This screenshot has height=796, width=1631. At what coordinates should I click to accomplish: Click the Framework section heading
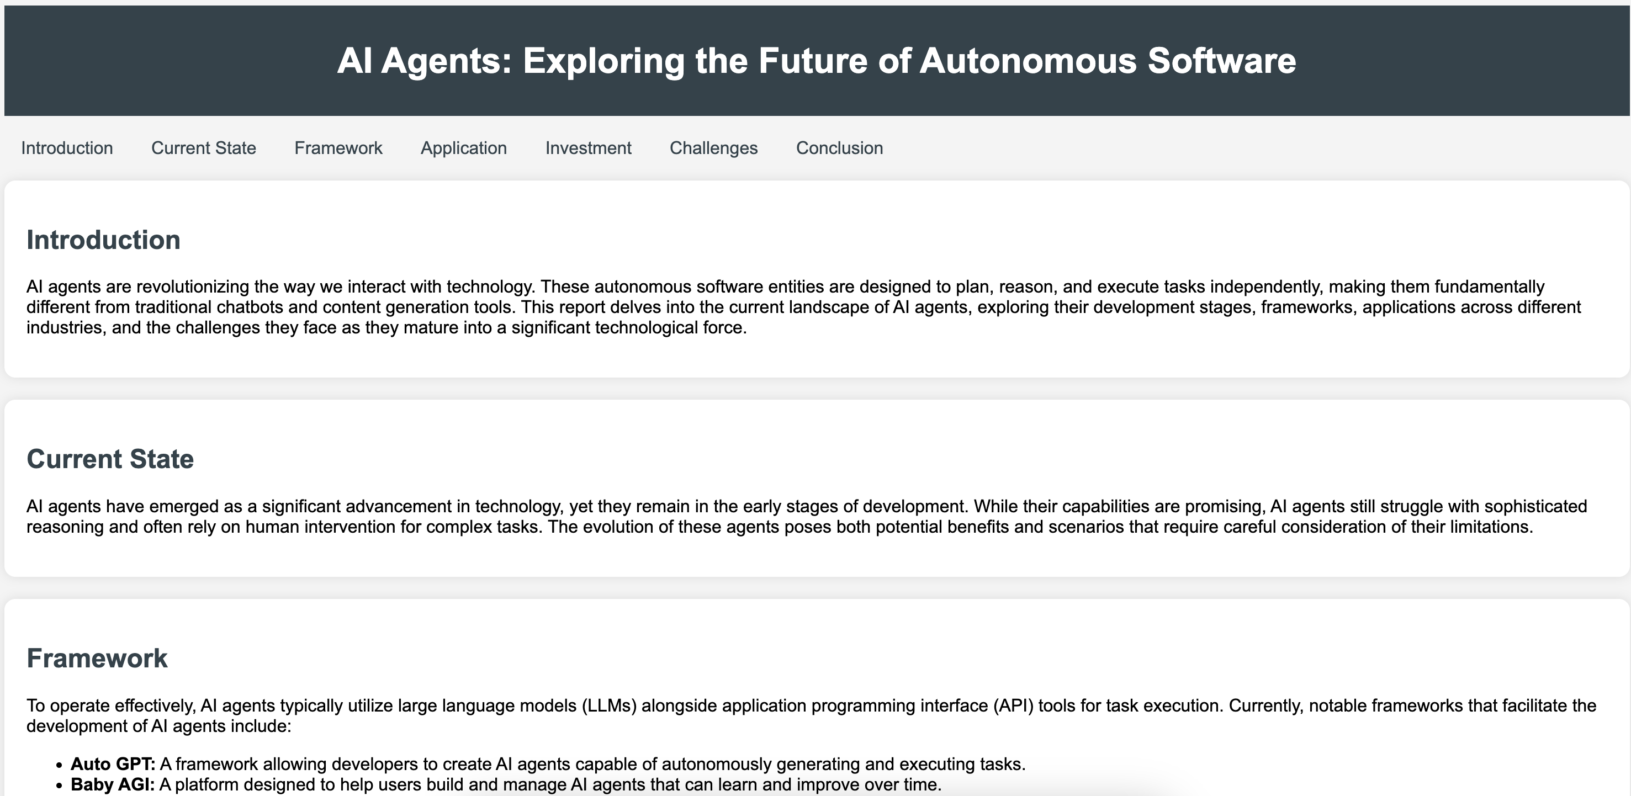97,659
